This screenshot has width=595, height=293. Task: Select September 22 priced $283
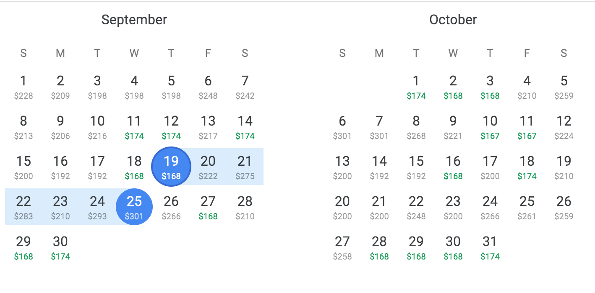(x=23, y=207)
